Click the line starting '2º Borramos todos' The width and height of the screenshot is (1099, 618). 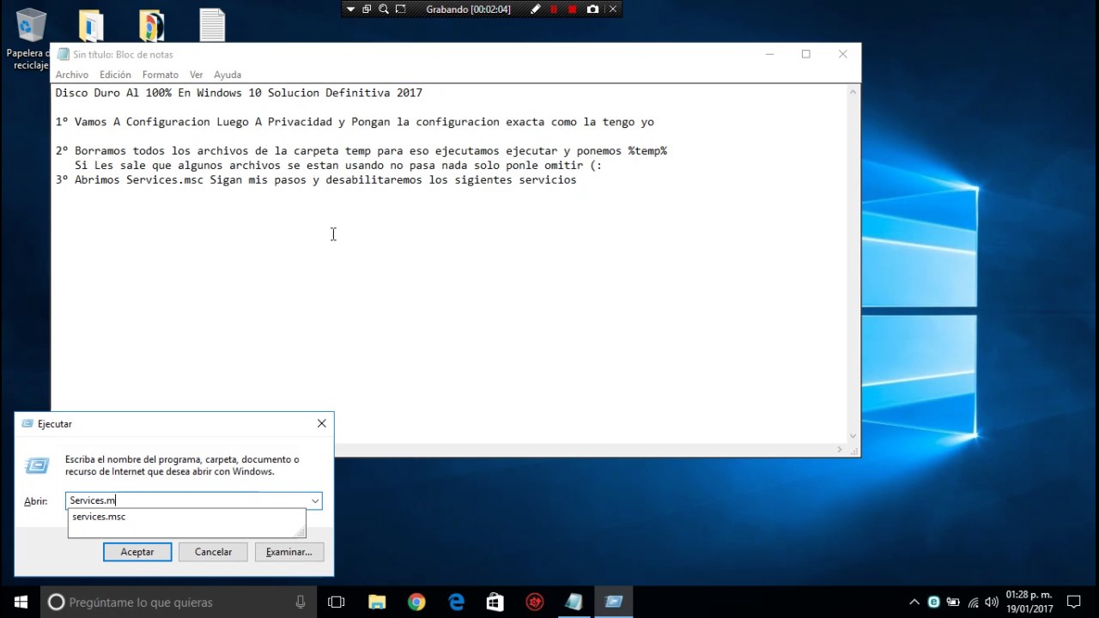(361, 151)
